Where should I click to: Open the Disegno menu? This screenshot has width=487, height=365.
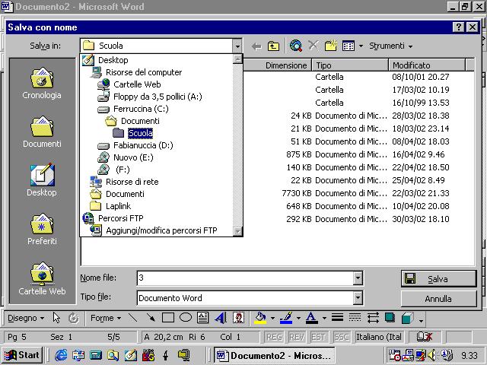click(26, 318)
